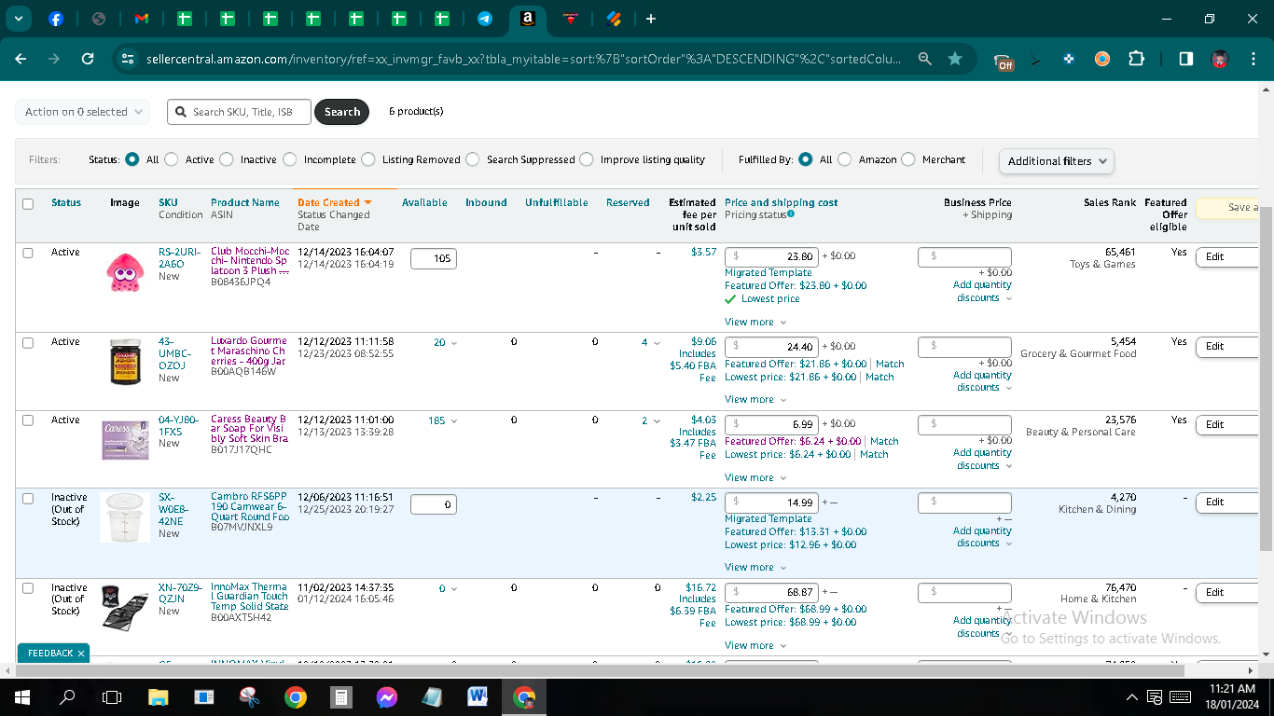Tick the select-all checkbox in table header
Screen dimensions: 1274x716
coord(28,204)
